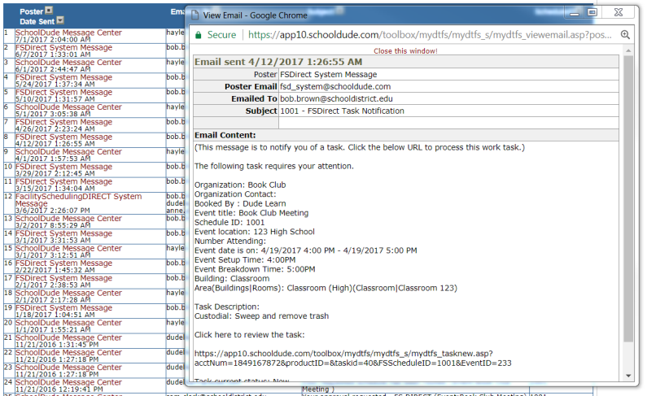
Task: Open SchoolDude Message Center email dated 7/1/2017
Action: [68, 33]
